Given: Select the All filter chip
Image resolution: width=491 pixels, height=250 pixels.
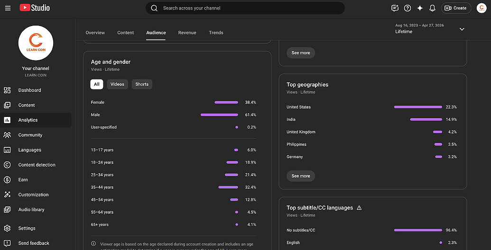Looking at the screenshot, I should (x=97, y=84).
